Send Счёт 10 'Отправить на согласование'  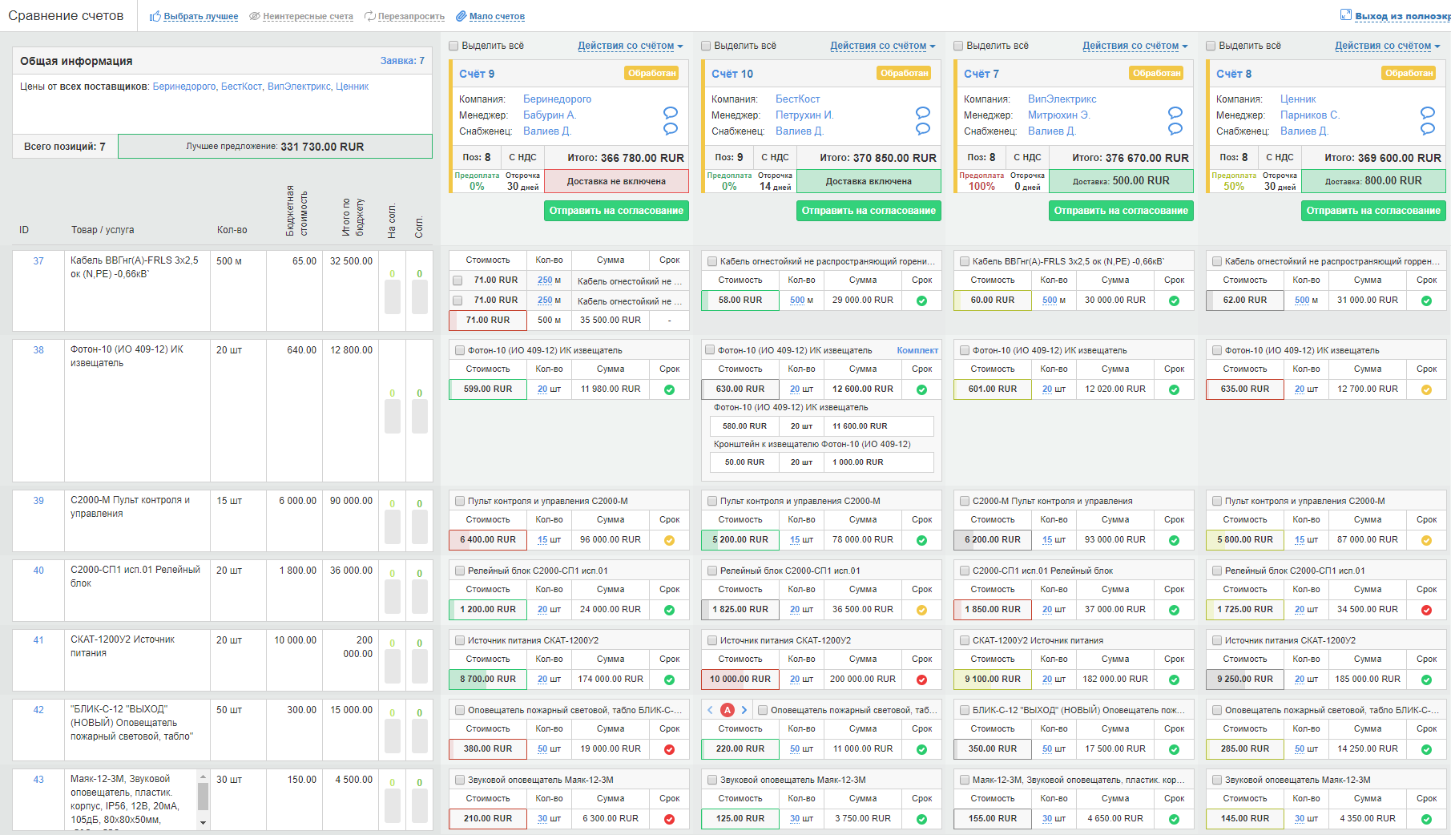coord(869,211)
